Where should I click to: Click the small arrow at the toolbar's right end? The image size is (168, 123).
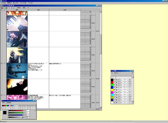point(28,8)
